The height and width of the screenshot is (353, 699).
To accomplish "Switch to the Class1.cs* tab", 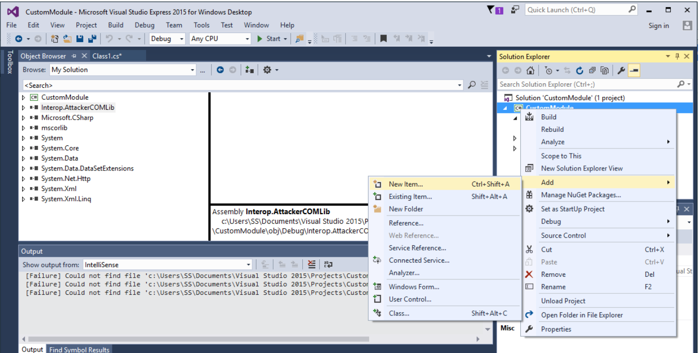I will [x=107, y=56].
